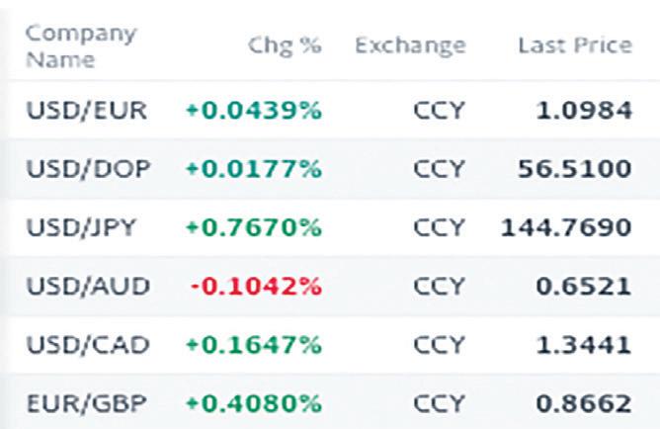This screenshot has width=660, height=429.
Task: Click the 0.8662 last price
Action: pyautogui.click(x=584, y=403)
